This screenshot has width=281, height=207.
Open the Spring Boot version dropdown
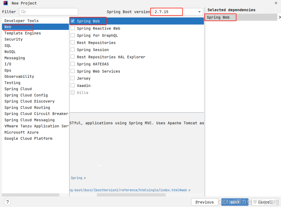pyautogui.click(x=199, y=12)
